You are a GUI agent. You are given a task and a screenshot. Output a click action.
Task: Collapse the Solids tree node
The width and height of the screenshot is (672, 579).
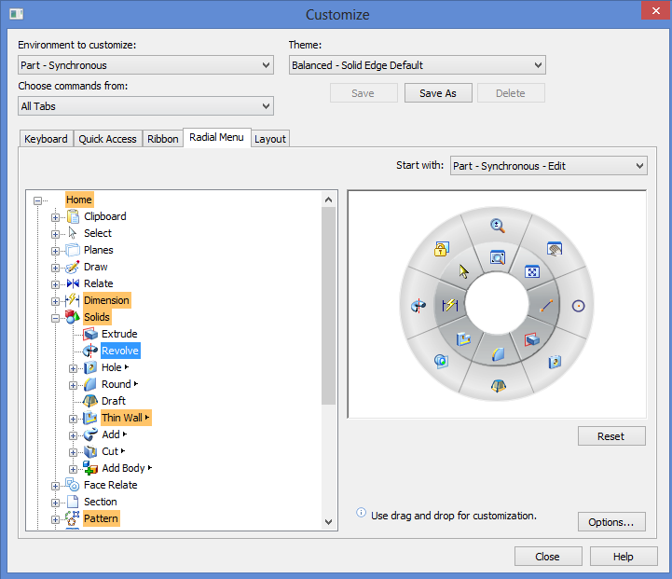(55, 318)
